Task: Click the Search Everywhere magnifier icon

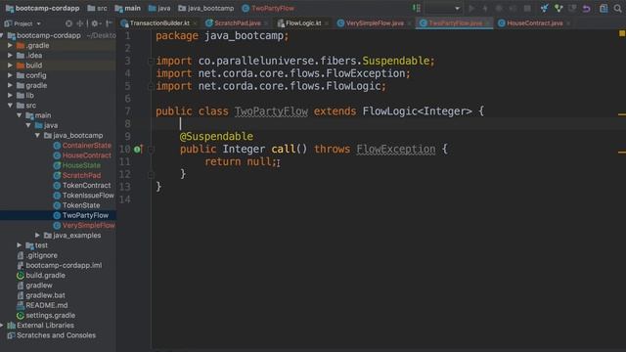Action: (x=617, y=9)
